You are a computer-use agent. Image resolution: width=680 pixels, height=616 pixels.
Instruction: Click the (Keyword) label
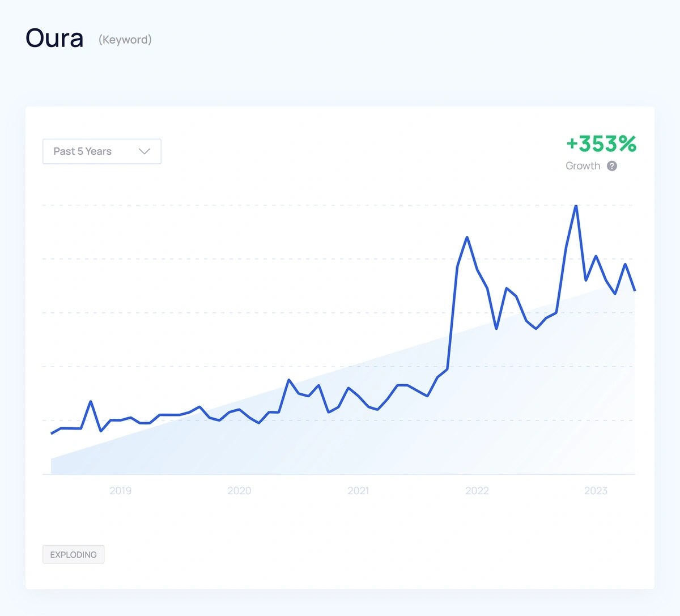(125, 40)
